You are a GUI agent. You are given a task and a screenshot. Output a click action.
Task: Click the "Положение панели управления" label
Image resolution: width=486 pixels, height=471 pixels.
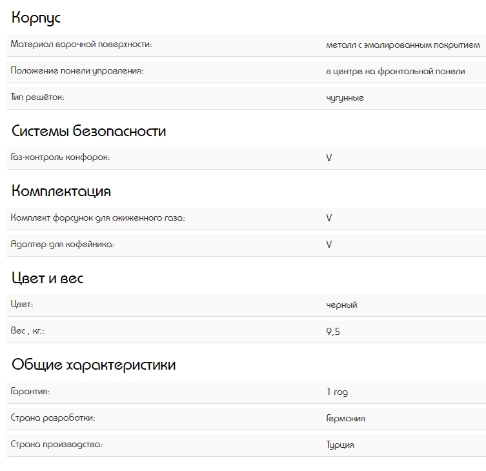[77, 71]
